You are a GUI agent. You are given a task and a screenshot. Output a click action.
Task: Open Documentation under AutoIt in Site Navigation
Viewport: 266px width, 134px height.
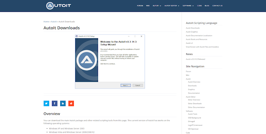click(x=194, y=93)
